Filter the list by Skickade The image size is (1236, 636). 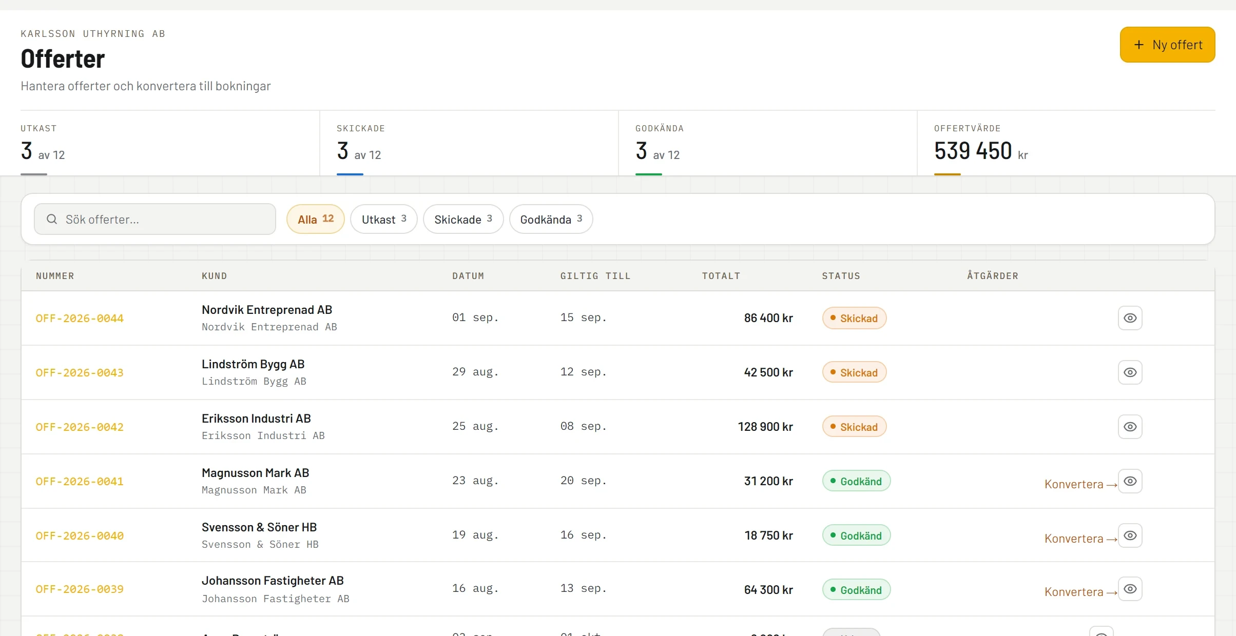pos(463,219)
